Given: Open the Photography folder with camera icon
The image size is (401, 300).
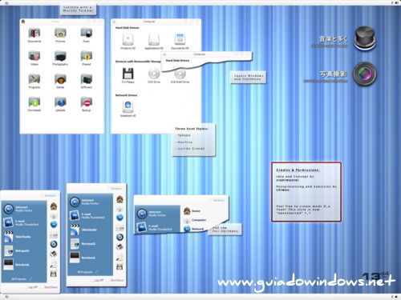Looking at the screenshot, I should coord(60,56).
